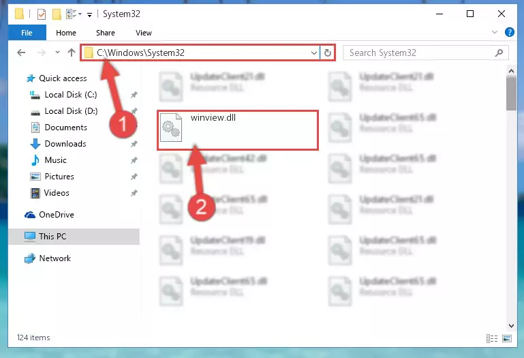Expand the ribbon with the chevron
Screen dimensions: 524x358
pyautogui.click(x=495, y=33)
